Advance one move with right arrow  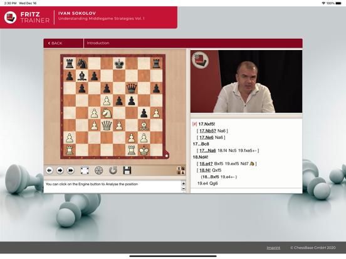[60, 170]
